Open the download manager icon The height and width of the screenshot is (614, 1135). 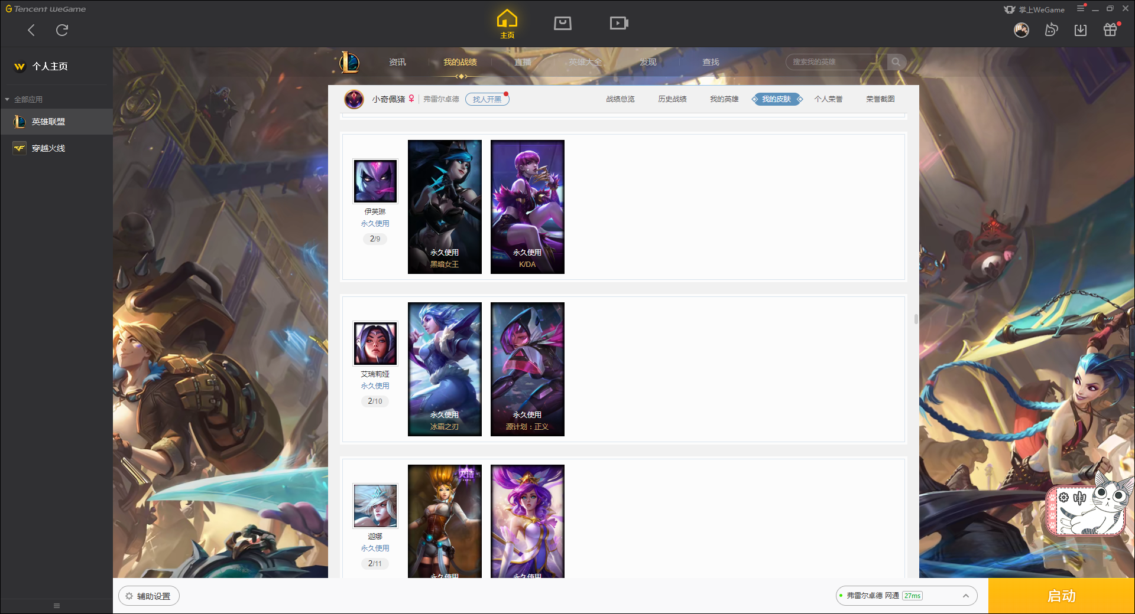tap(1081, 30)
